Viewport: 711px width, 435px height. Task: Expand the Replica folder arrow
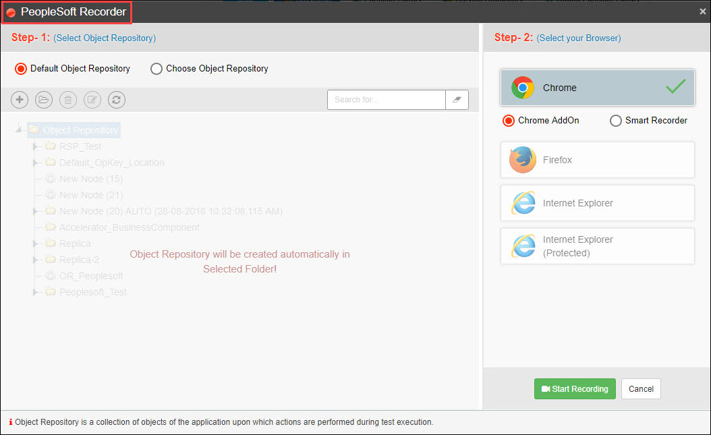pyautogui.click(x=35, y=243)
